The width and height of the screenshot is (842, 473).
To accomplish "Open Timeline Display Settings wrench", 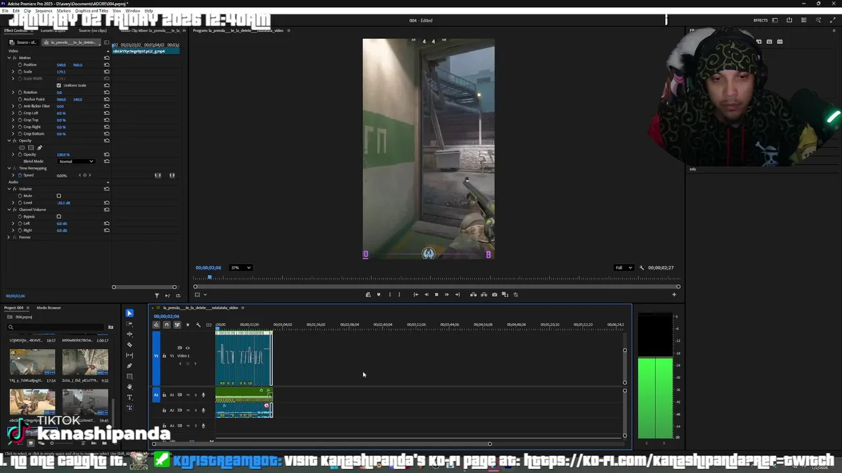I will pos(198,325).
